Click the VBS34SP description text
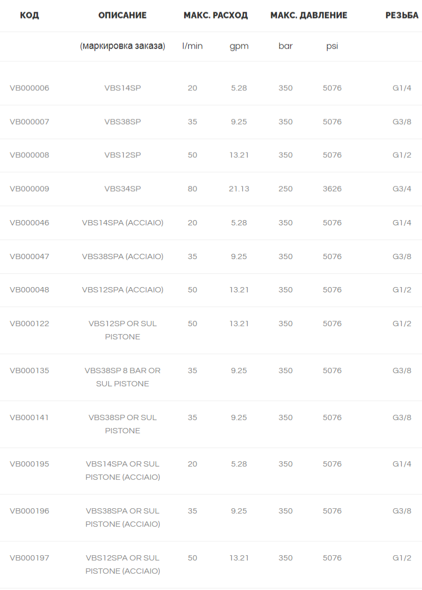This screenshot has height=590, width=422. pos(122,189)
